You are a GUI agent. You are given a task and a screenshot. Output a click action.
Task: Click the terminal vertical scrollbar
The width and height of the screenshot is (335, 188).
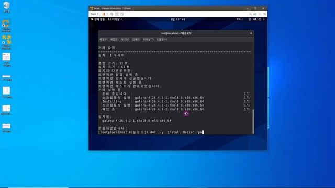[253, 122]
